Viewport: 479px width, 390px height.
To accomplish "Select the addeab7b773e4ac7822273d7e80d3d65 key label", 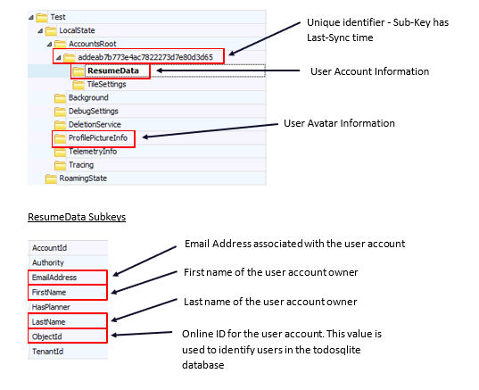I will point(145,57).
